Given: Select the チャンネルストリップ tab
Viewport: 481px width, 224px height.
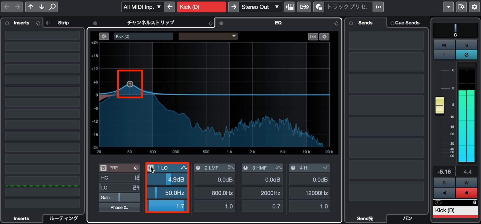Looking at the screenshot, I should (151, 22).
